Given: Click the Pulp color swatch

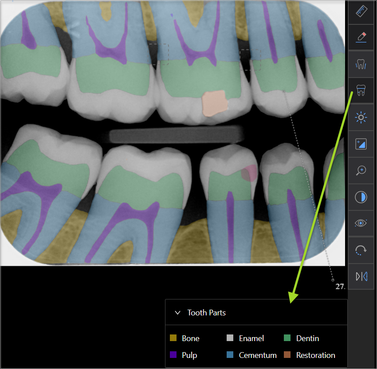Looking at the screenshot, I should 173,354.
